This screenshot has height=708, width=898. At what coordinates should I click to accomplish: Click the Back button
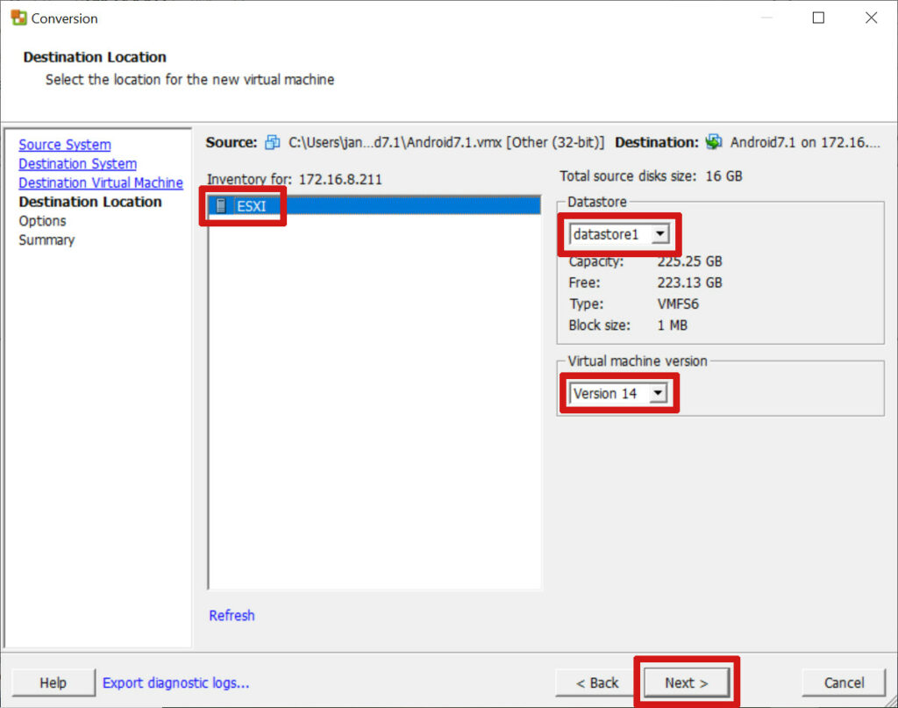point(597,683)
